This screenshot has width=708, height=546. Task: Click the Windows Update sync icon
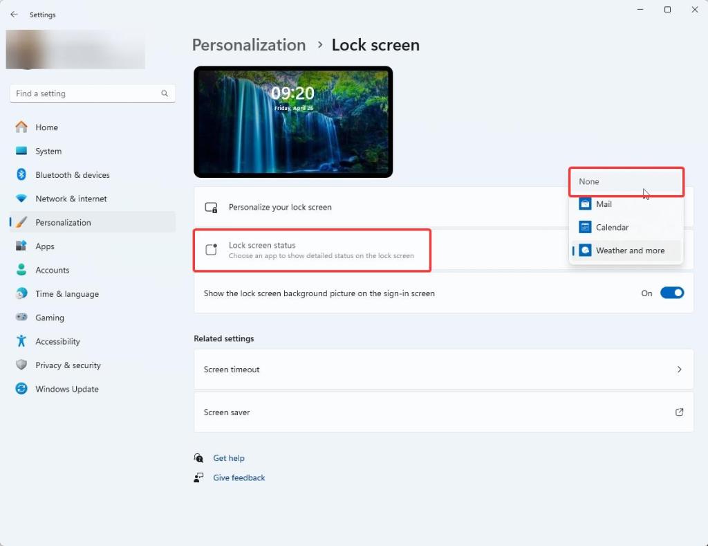[x=21, y=389]
